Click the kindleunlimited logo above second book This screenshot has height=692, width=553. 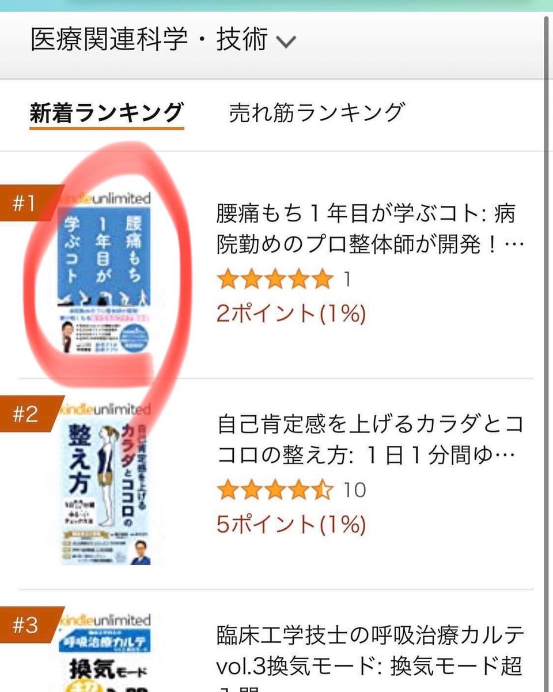pyautogui.click(x=106, y=409)
